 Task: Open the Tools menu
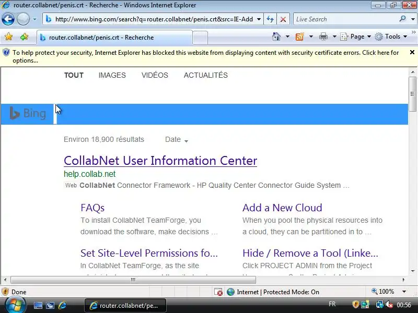click(391, 37)
